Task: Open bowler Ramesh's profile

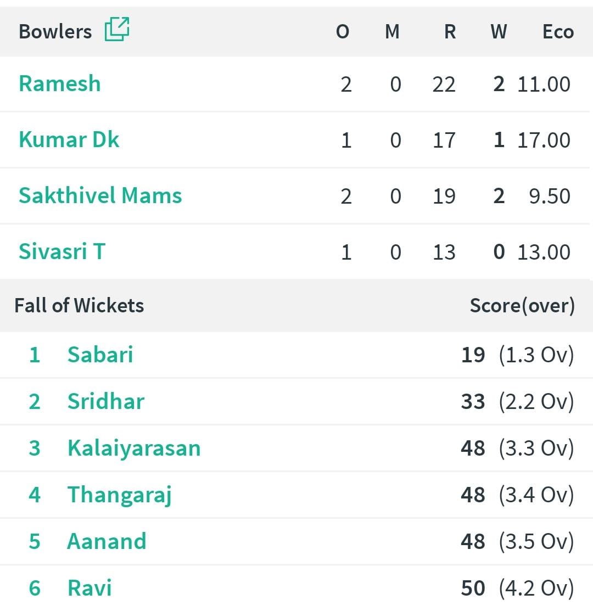Action: [x=60, y=83]
